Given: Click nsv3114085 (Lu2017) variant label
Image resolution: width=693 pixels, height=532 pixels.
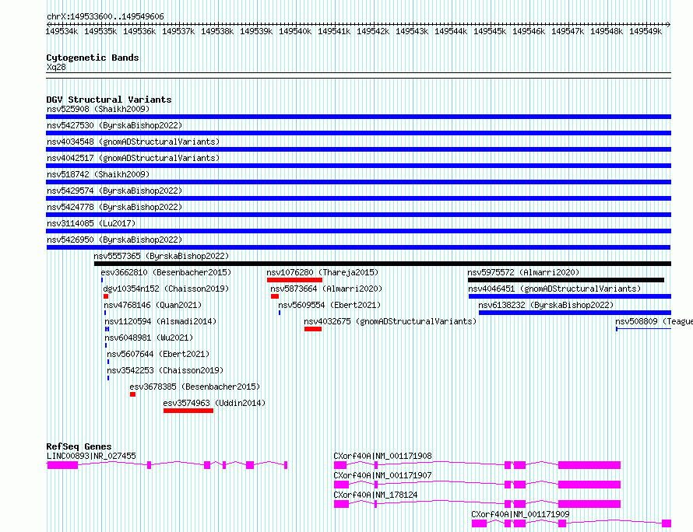Looking at the screenshot, I should click(x=91, y=223).
